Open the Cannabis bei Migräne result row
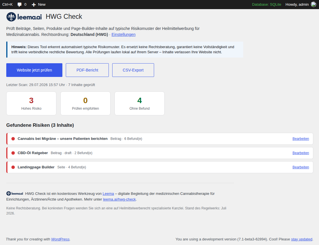The image size is (319, 245). (160, 139)
